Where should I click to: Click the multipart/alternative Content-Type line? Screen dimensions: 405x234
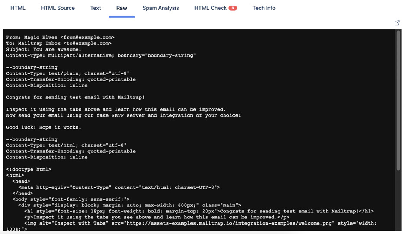point(101,55)
